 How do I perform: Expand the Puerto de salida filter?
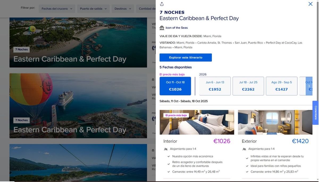click(93, 9)
